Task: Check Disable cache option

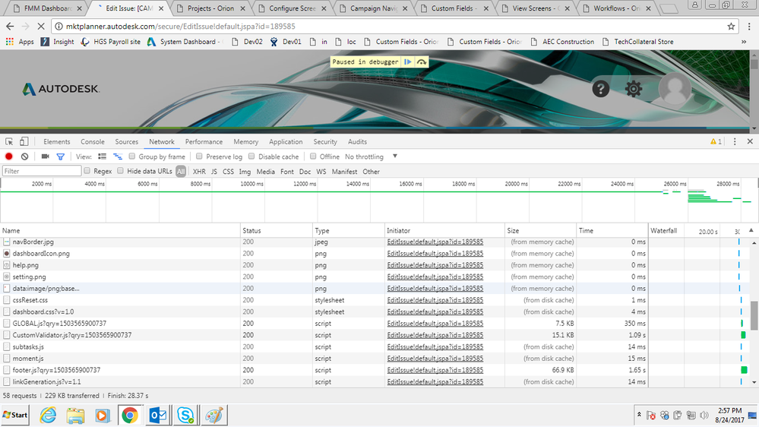Action: 251,157
